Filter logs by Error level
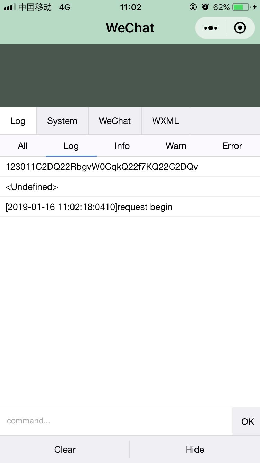The width and height of the screenshot is (260, 463). (232, 146)
